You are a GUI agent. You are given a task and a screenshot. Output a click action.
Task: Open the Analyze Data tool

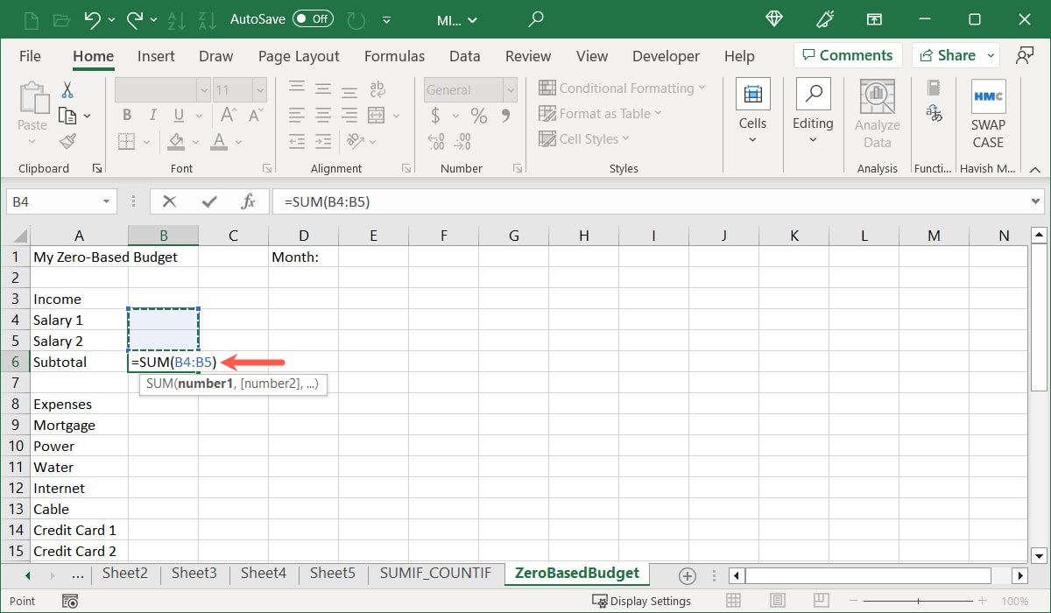877,111
